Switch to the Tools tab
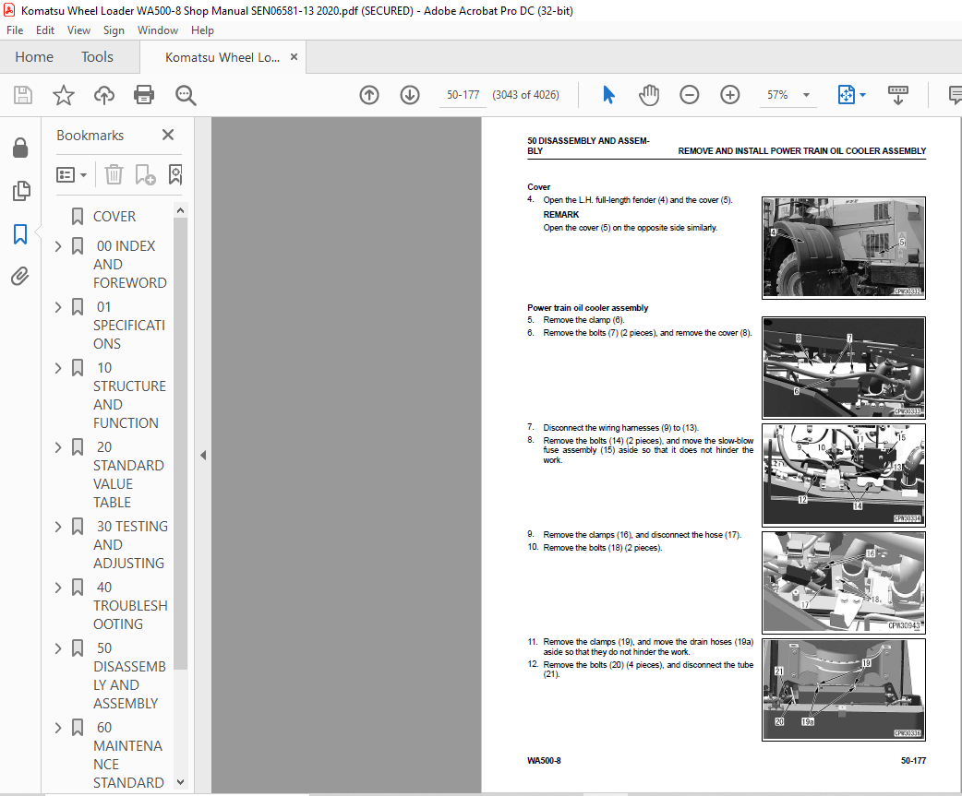The image size is (962, 796). pyautogui.click(x=98, y=57)
